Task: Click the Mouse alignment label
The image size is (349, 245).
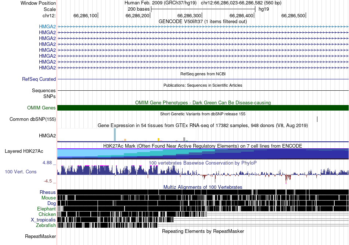Action: (x=48, y=198)
